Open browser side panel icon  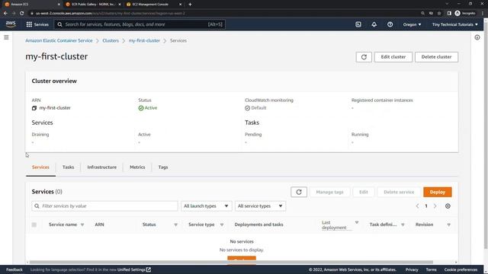[x=449, y=14]
